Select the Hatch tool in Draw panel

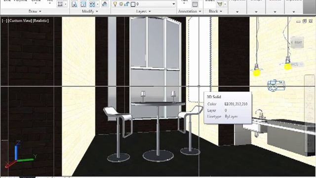tap(60, 4)
